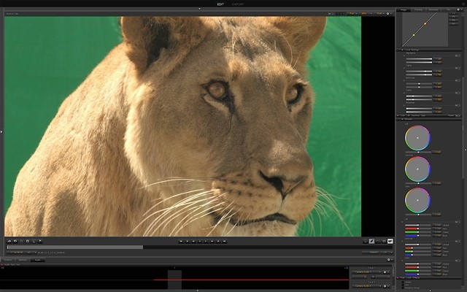Click the leftmost playback transport button
467x292 pixels.
(x=181, y=241)
